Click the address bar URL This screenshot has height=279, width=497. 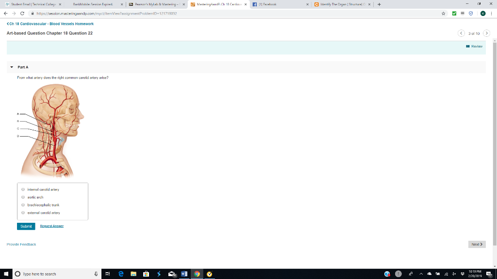(106, 14)
